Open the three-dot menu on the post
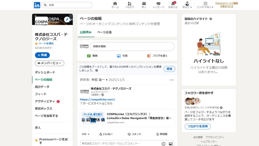 (172, 80)
